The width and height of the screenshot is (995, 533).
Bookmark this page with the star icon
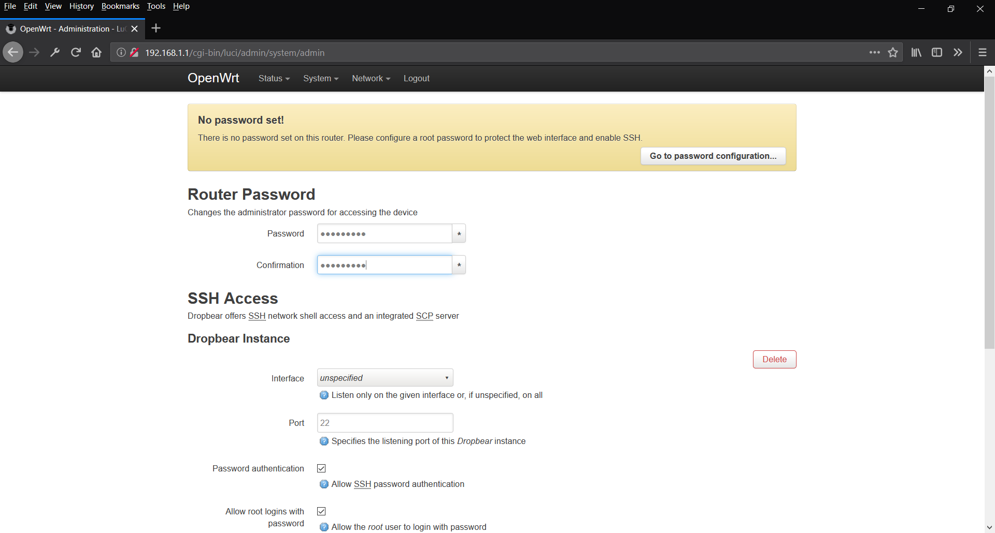[x=893, y=52]
